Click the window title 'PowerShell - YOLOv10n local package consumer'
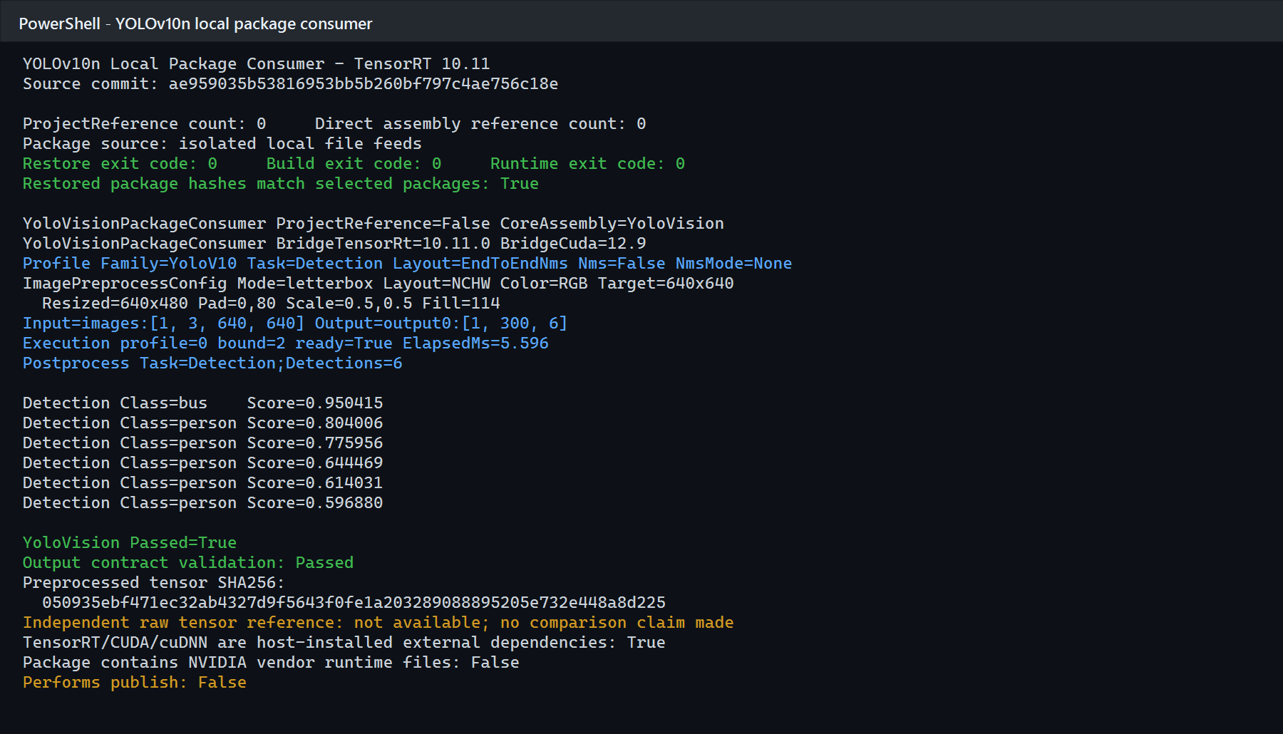The image size is (1283, 734). click(195, 24)
